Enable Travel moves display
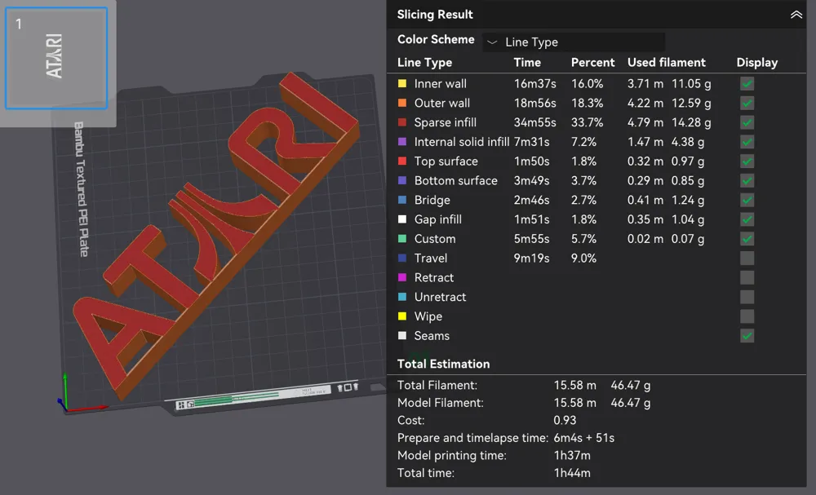This screenshot has height=495, width=816. point(747,258)
